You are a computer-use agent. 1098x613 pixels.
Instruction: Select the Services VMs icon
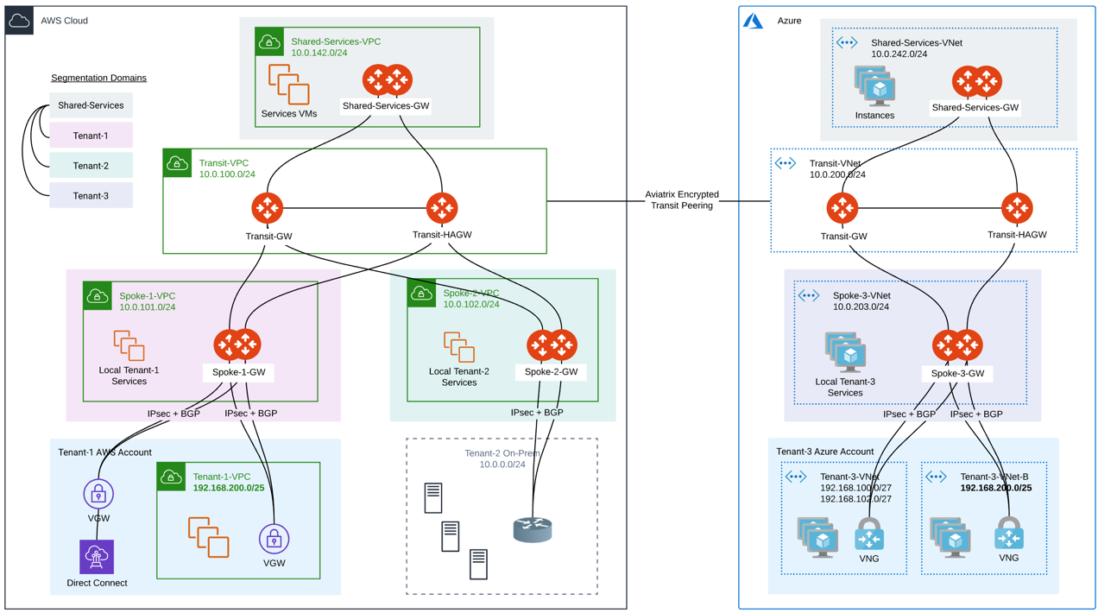(x=288, y=85)
